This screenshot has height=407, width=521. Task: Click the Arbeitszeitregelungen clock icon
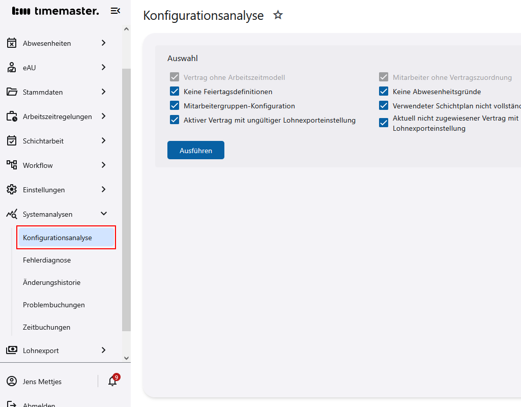click(11, 116)
